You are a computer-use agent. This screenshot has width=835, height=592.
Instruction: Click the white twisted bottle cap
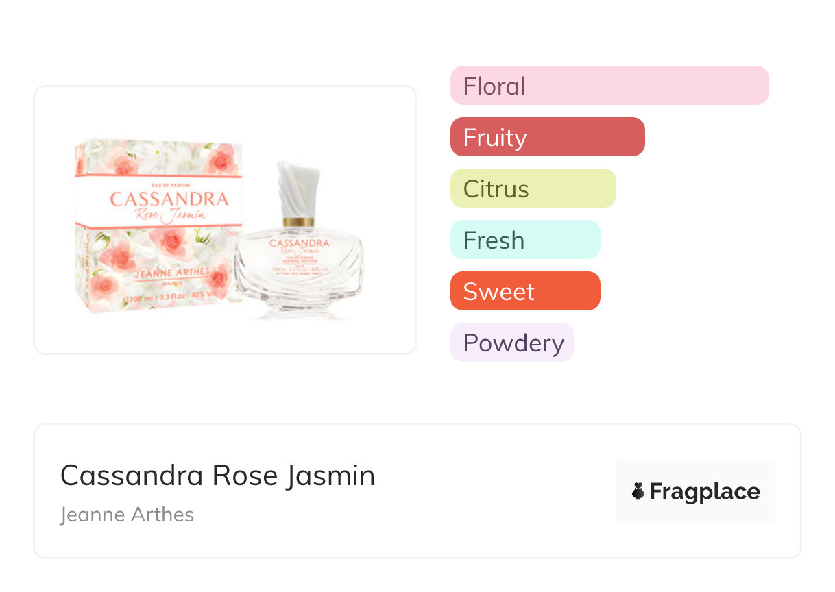(x=299, y=188)
